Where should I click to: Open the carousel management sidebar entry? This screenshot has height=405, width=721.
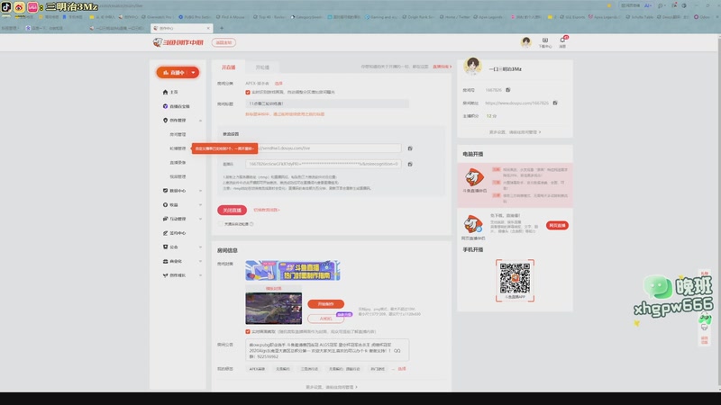(x=178, y=148)
